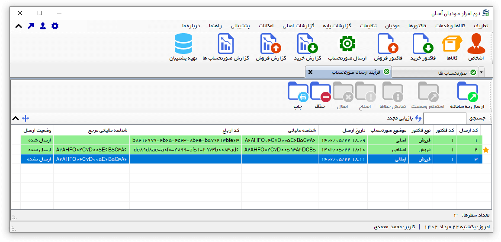This screenshot has width=501, height=242.
Task: Click the فاکتور خرید purchase invoice icon
Action: coord(423,44)
